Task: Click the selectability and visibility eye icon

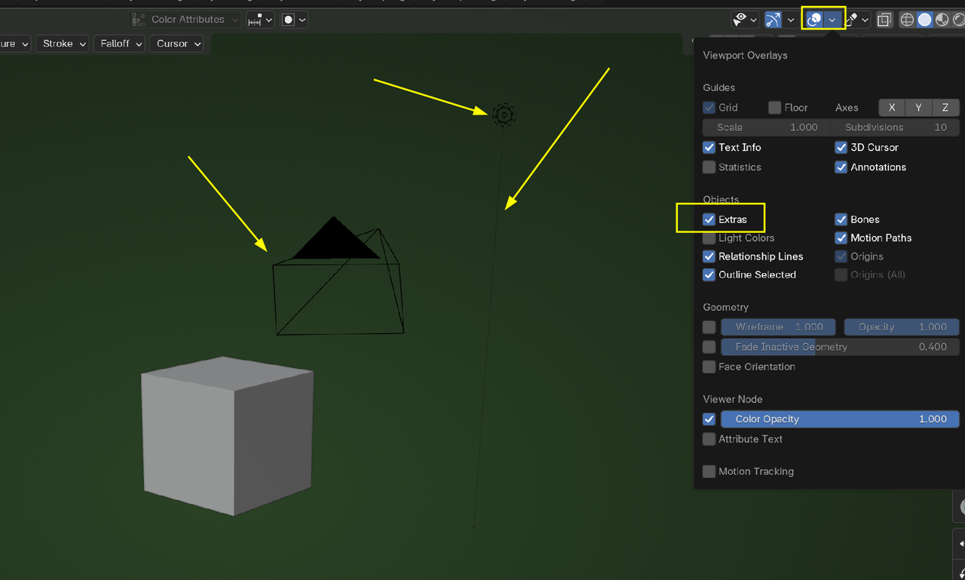Action: coord(740,20)
